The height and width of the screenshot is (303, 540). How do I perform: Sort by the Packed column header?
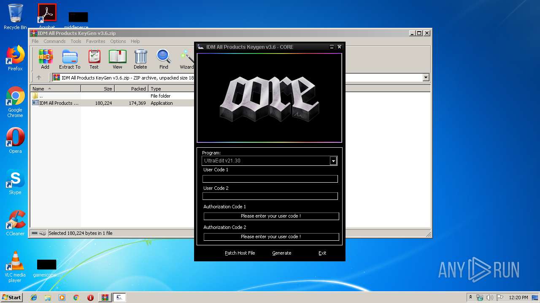[x=131, y=89]
